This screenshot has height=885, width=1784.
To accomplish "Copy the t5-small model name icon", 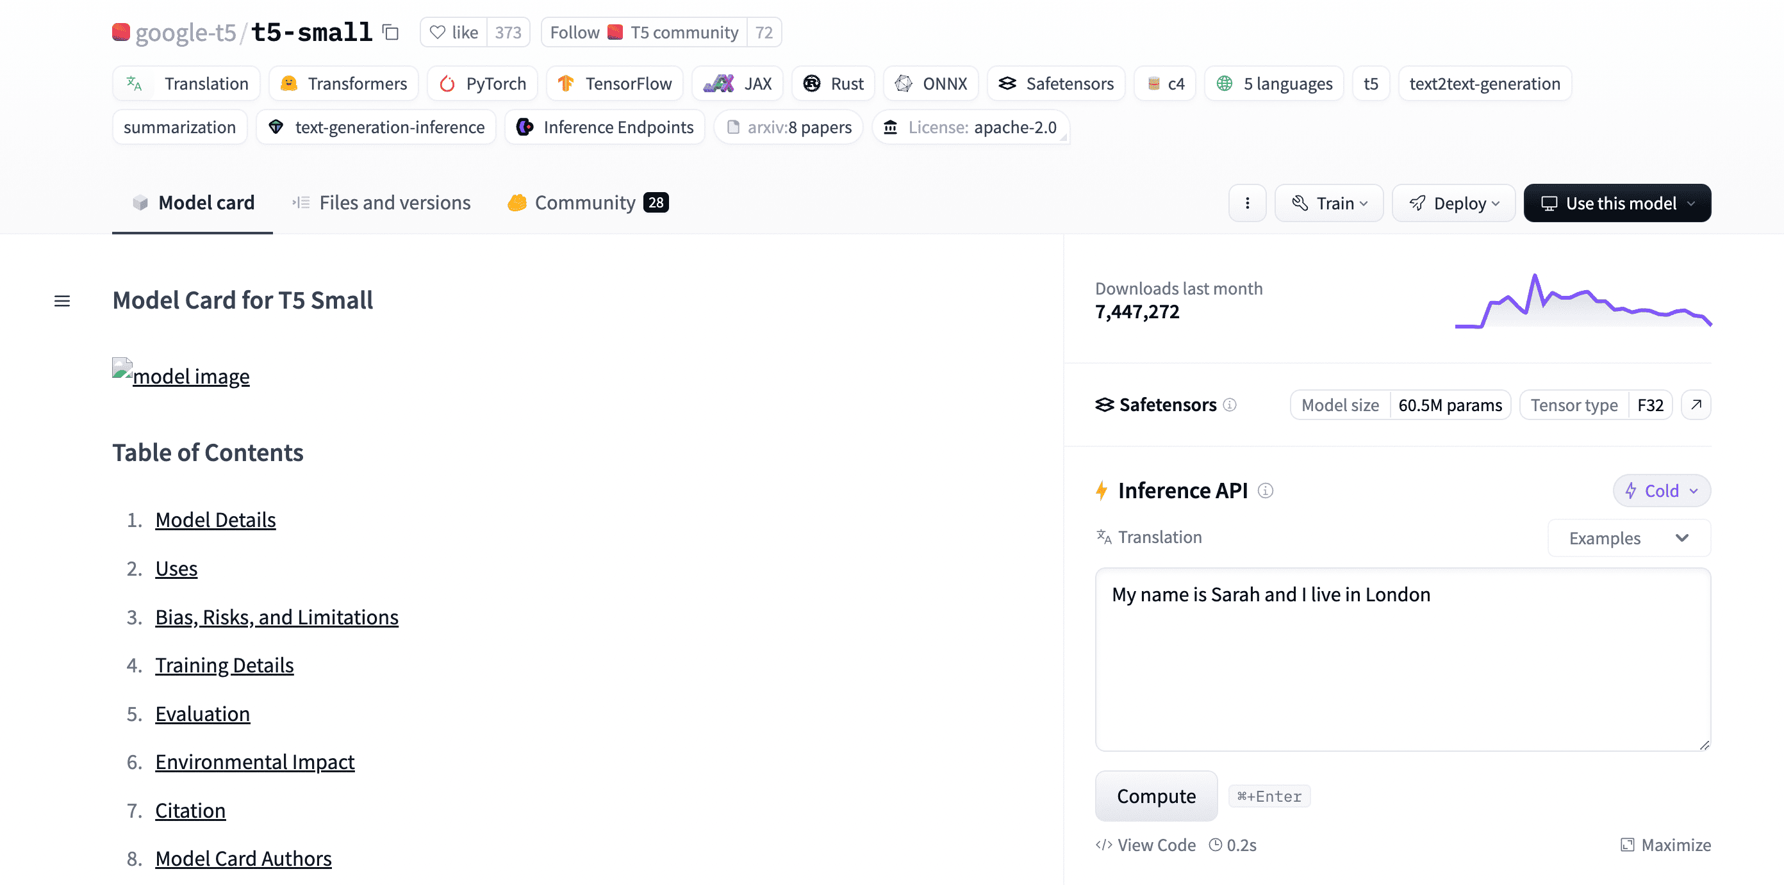I will [391, 32].
